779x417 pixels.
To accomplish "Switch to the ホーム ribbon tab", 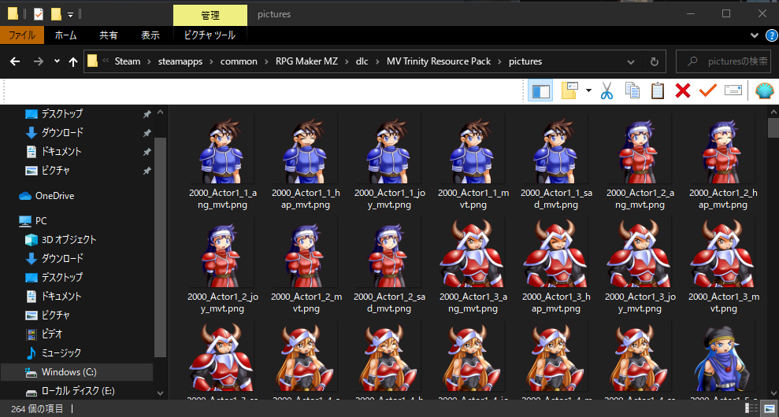I will [x=65, y=35].
